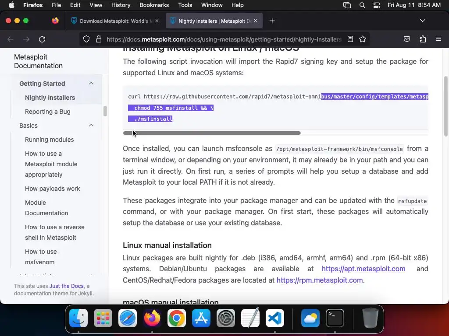Open the Just the Docs link
This screenshot has width=449, height=336.
67,286
